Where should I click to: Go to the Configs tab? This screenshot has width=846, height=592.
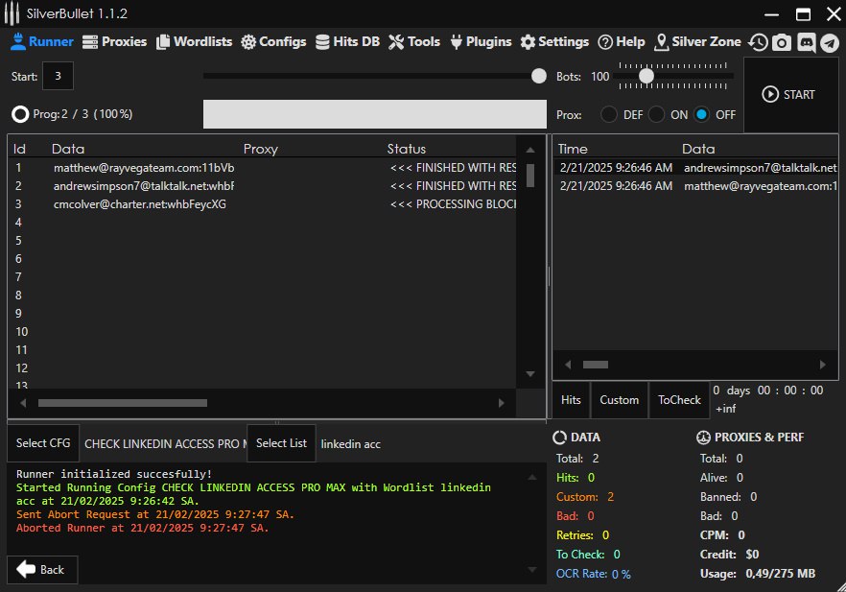click(273, 42)
